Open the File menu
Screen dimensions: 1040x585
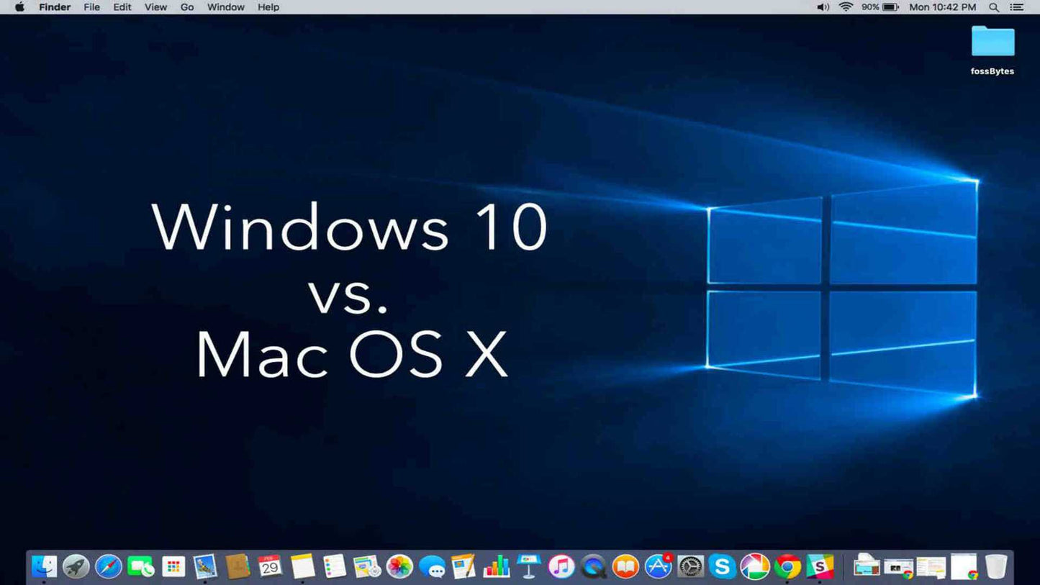click(91, 7)
